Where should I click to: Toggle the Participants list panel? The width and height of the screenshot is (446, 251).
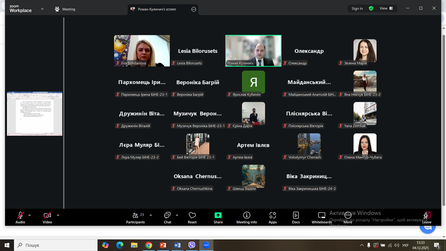135,217
